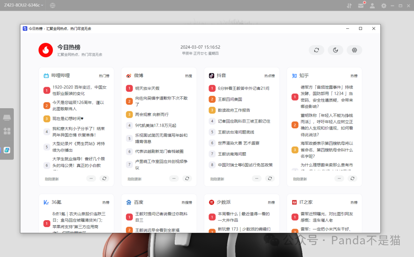Click the apps grid icon in left sidebar

coord(7,131)
